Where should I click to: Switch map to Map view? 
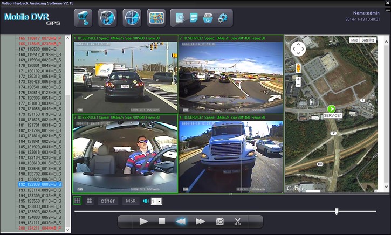354,40
